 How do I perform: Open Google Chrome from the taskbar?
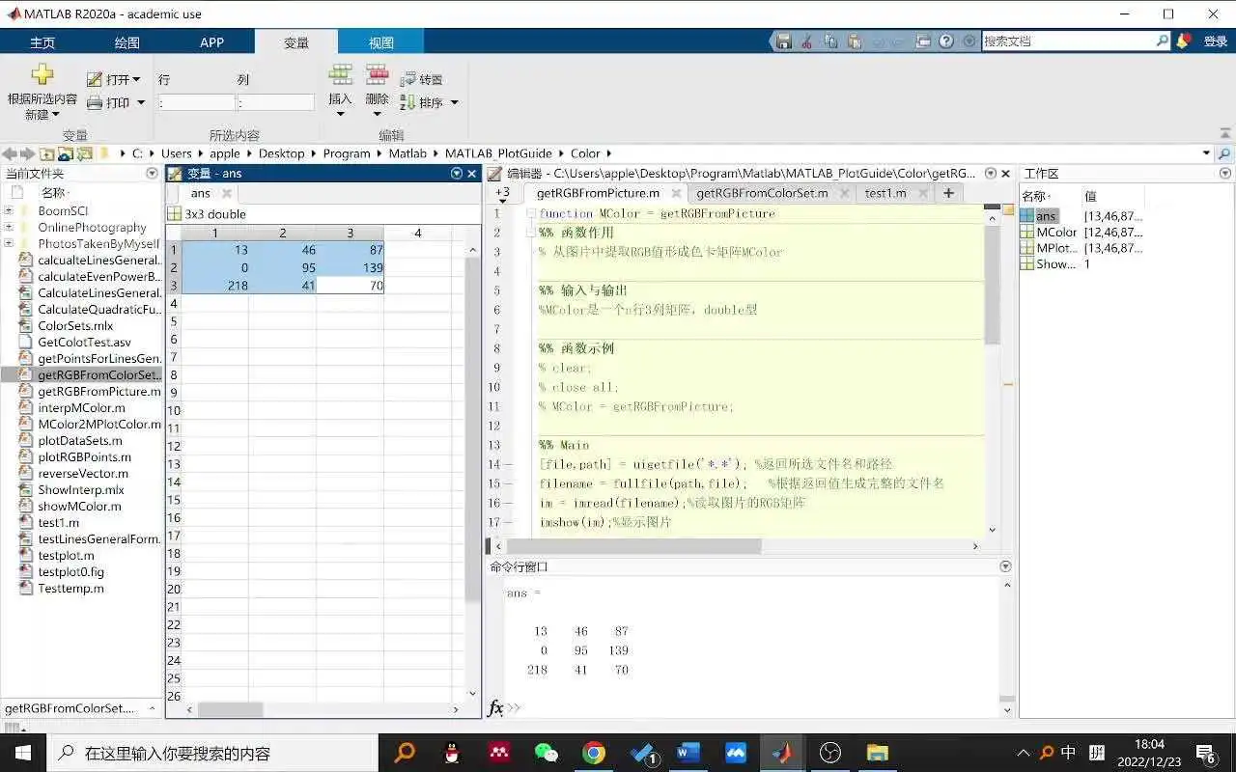point(594,753)
